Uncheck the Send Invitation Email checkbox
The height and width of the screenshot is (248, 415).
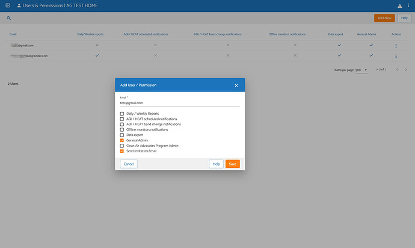(122, 151)
